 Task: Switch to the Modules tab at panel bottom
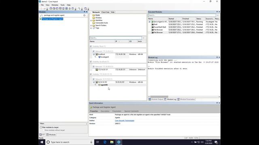click(51, 135)
